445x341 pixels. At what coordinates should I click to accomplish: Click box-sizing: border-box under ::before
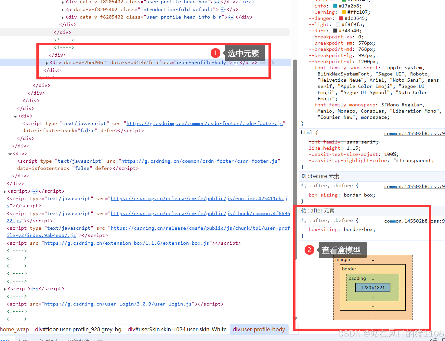[342, 195]
